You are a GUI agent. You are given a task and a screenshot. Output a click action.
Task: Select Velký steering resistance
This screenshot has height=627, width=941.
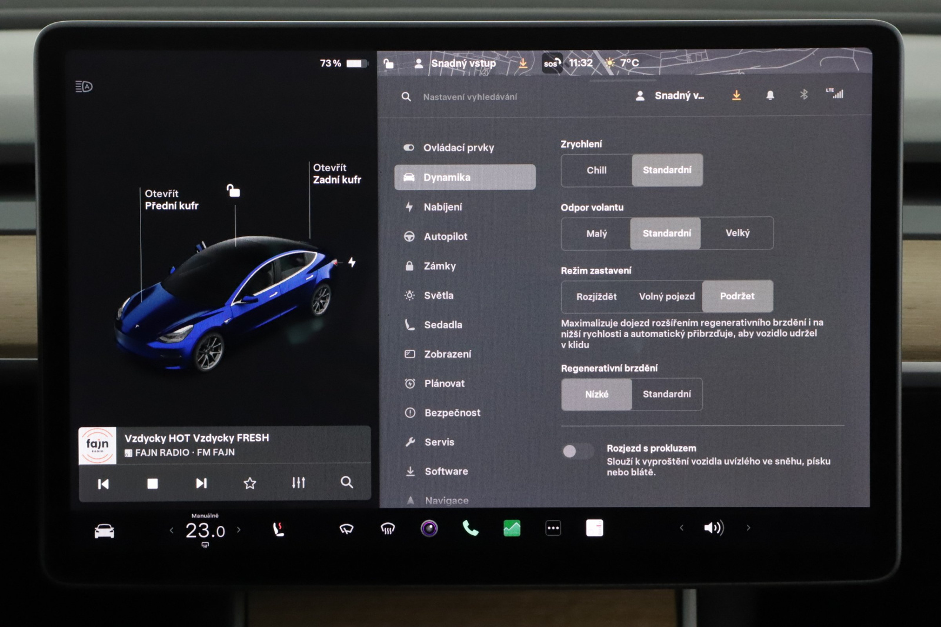click(x=737, y=234)
